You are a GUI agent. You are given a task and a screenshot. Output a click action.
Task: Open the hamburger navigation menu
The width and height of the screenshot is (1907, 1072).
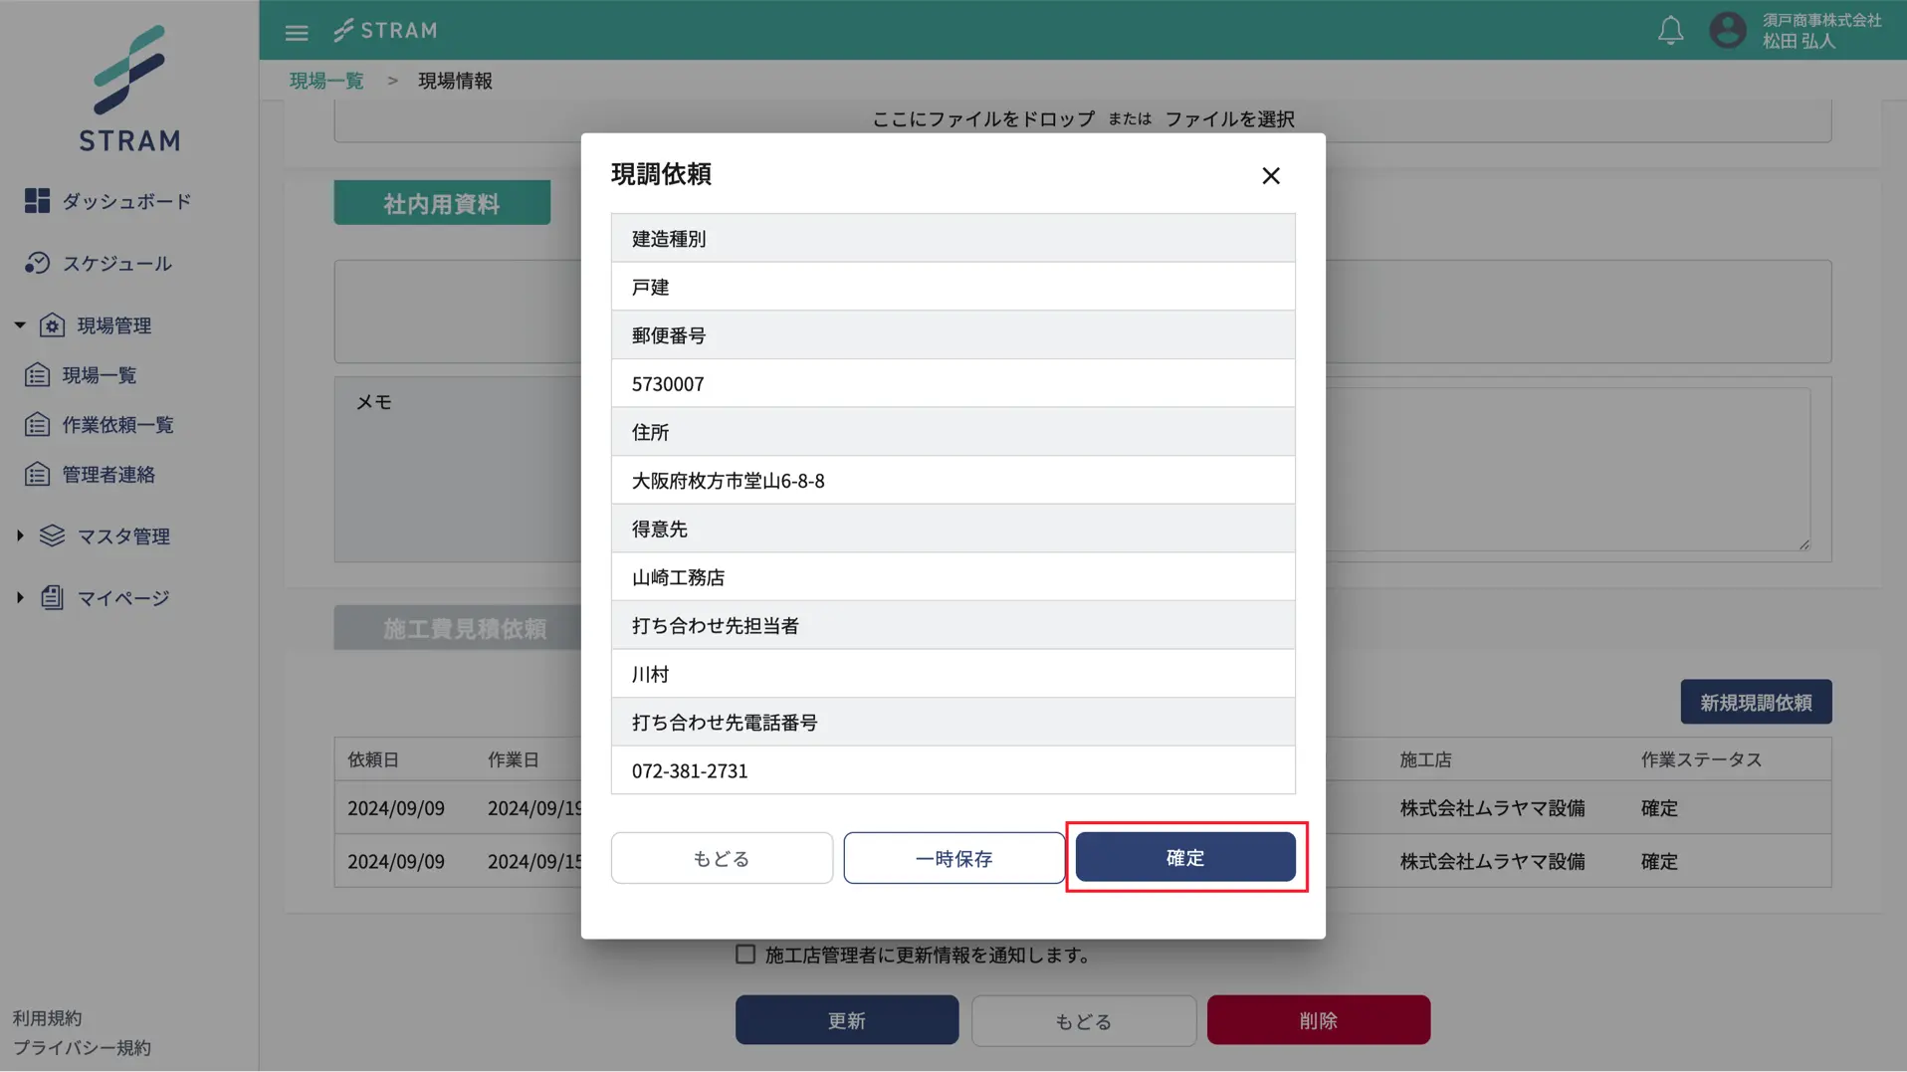(296, 31)
